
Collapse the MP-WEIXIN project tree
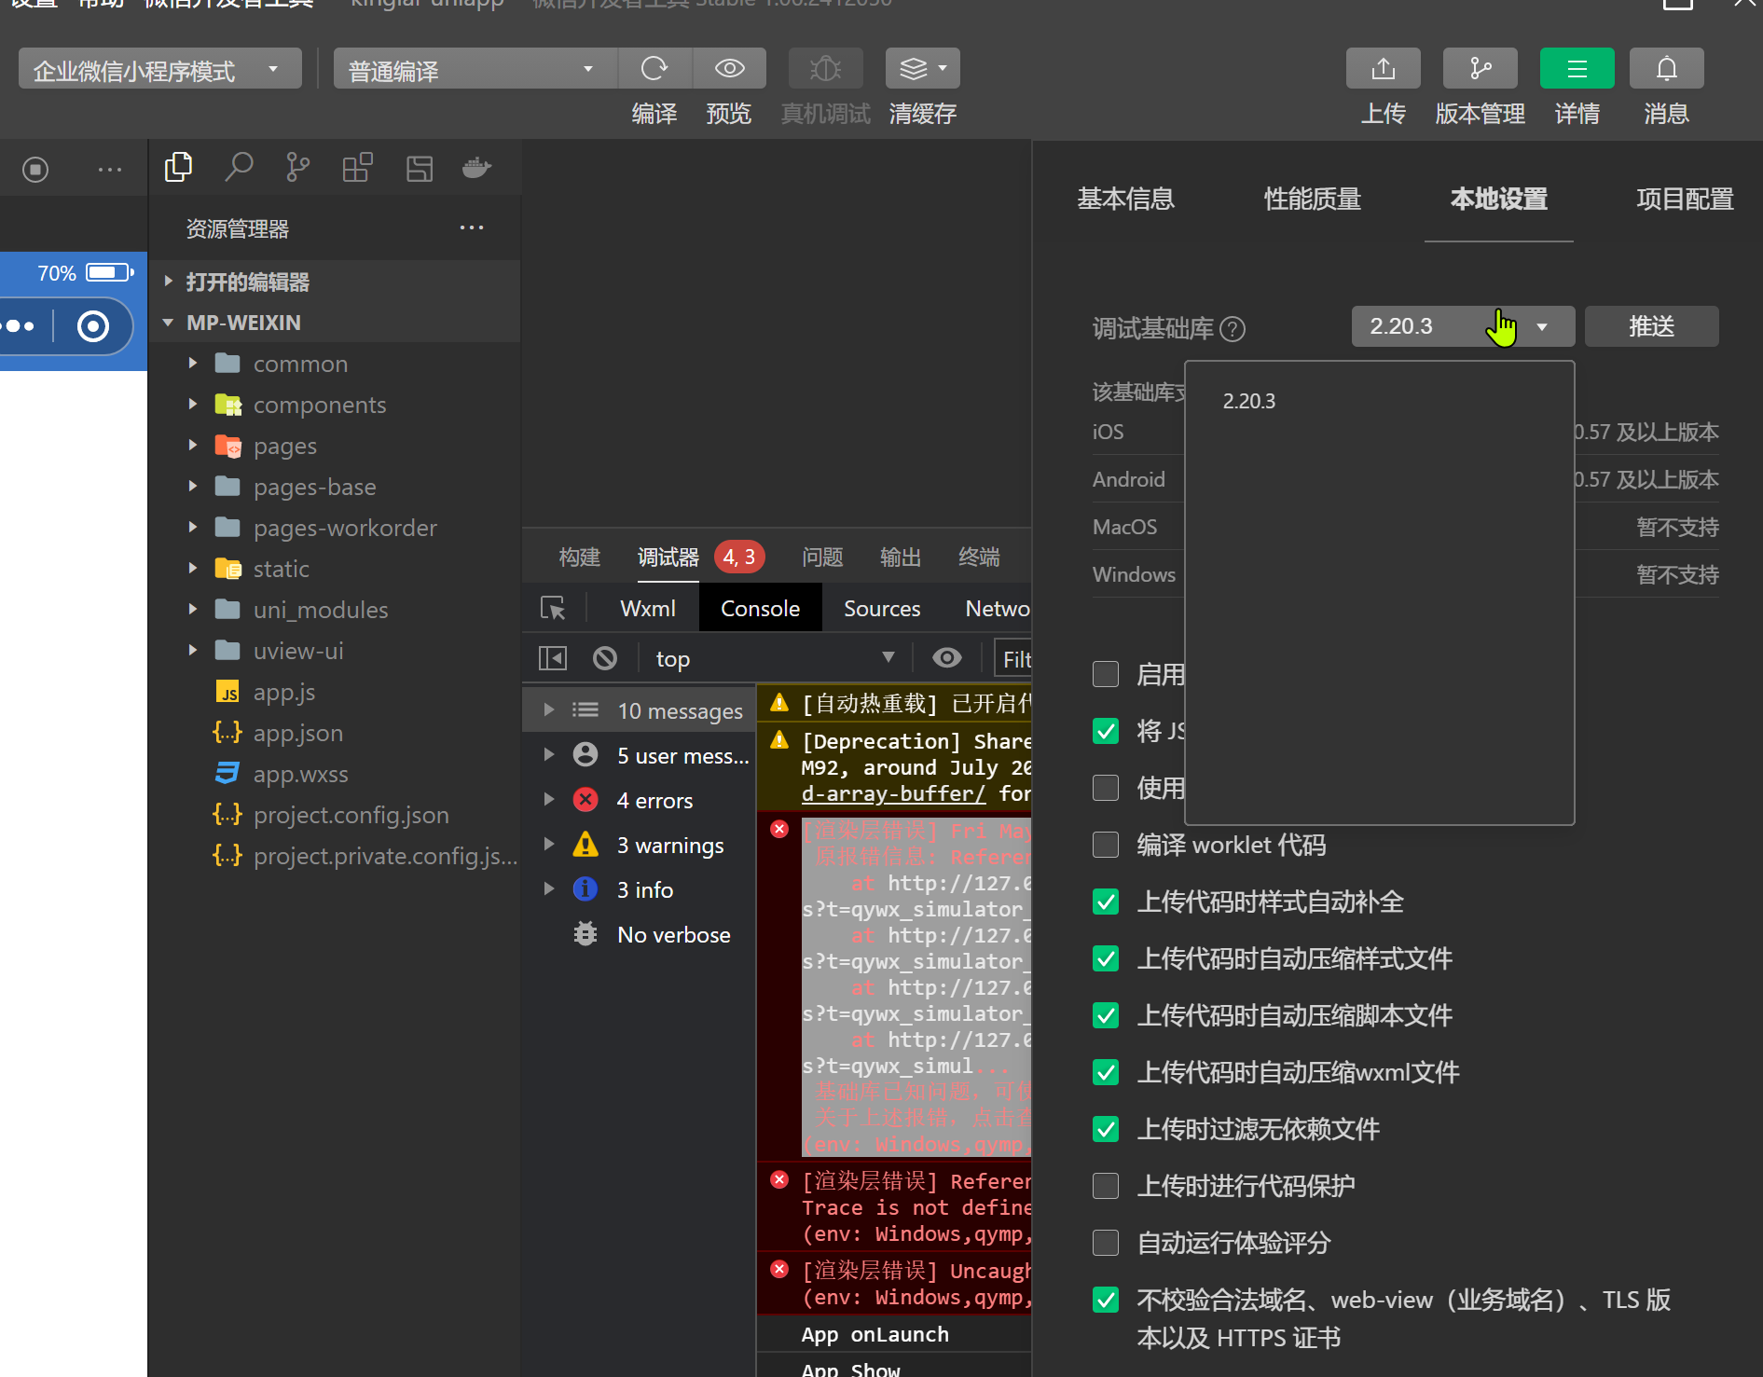point(334,323)
